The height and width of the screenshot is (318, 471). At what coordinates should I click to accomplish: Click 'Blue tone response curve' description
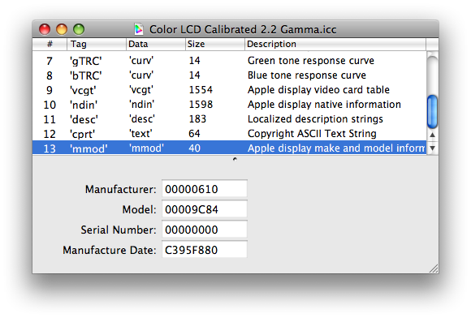tap(307, 75)
